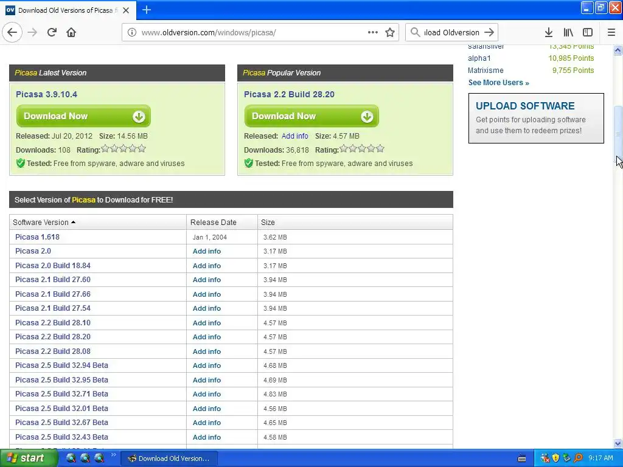Download Picasa 3.9.10.4 with Download Now

83,116
